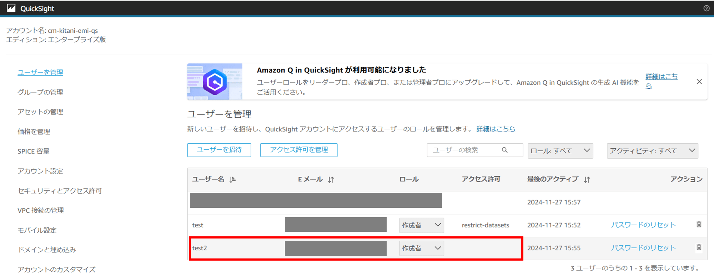Click account name cm-kitani-emi-qs text
The width and height of the screenshot is (714, 277).
tap(73, 31)
